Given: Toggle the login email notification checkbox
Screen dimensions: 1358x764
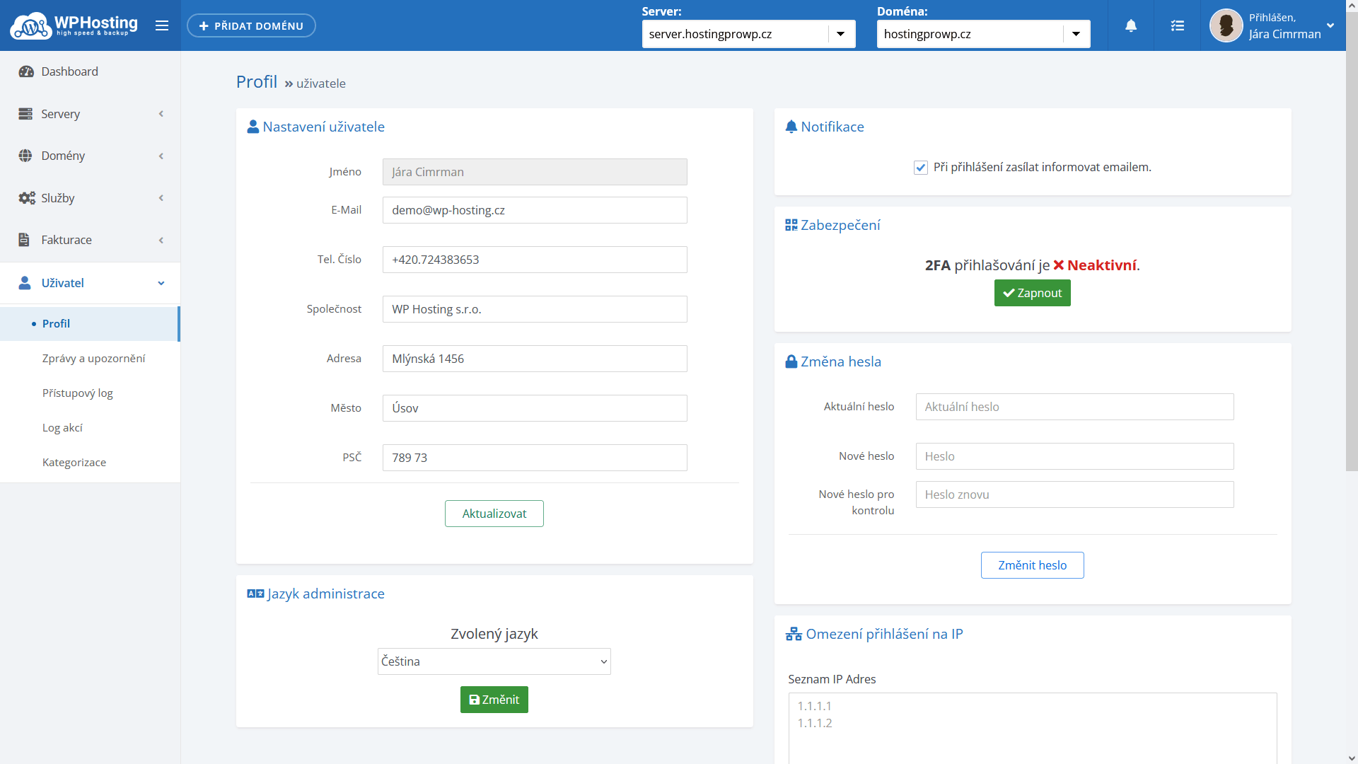Looking at the screenshot, I should click(x=920, y=168).
